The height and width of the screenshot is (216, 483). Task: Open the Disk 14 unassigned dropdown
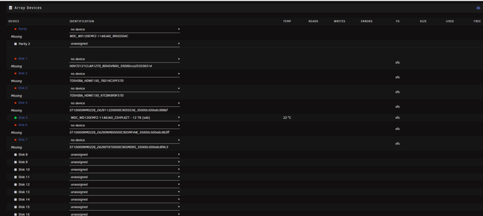[125, 200]
